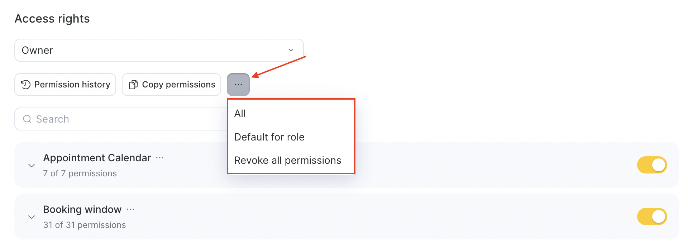688x243 pixels.
Task: Click the Appointment Calendar title
Action: point(97,158)
